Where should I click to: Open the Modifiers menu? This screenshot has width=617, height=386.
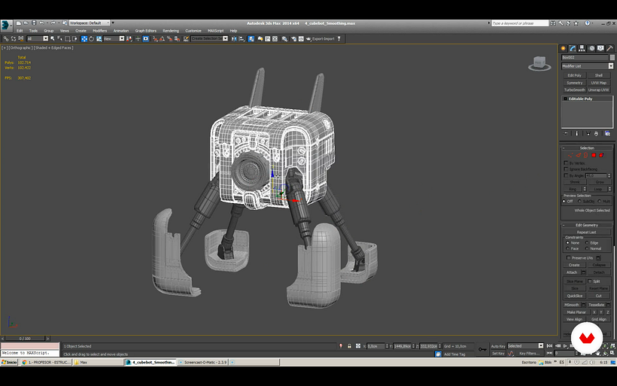[99, 31]
